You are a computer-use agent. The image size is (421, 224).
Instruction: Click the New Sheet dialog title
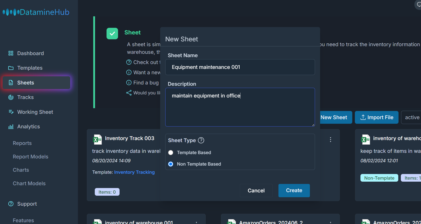tap(182, 39)
